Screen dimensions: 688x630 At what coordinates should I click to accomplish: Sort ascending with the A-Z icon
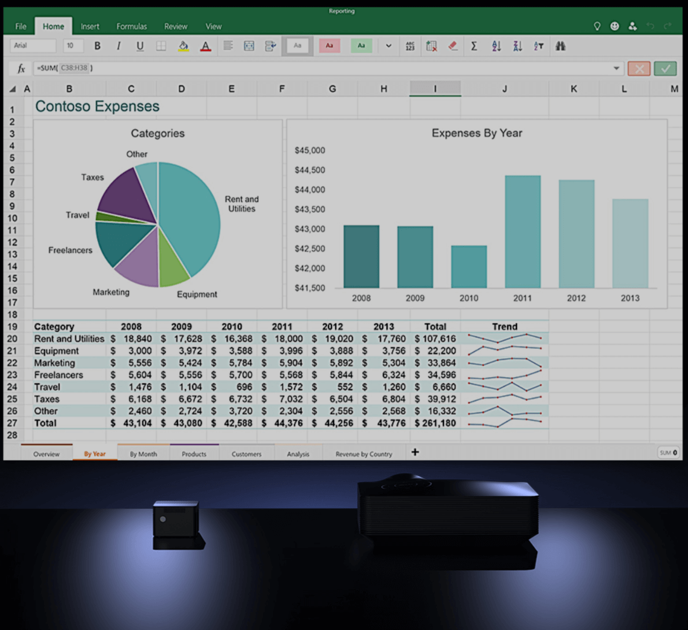pos(496,46)
